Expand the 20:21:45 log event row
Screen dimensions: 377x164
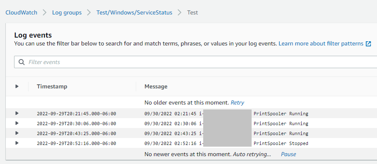(x=17, y=113)
